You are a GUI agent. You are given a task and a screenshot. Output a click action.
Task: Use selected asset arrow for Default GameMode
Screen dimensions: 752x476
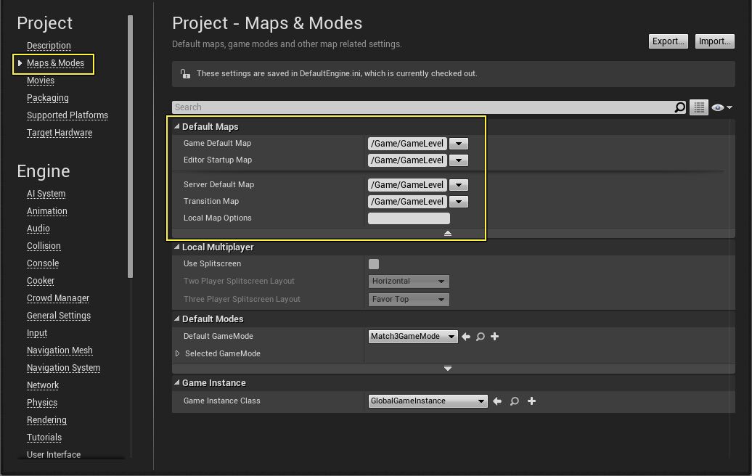click(x=466, y=337)
